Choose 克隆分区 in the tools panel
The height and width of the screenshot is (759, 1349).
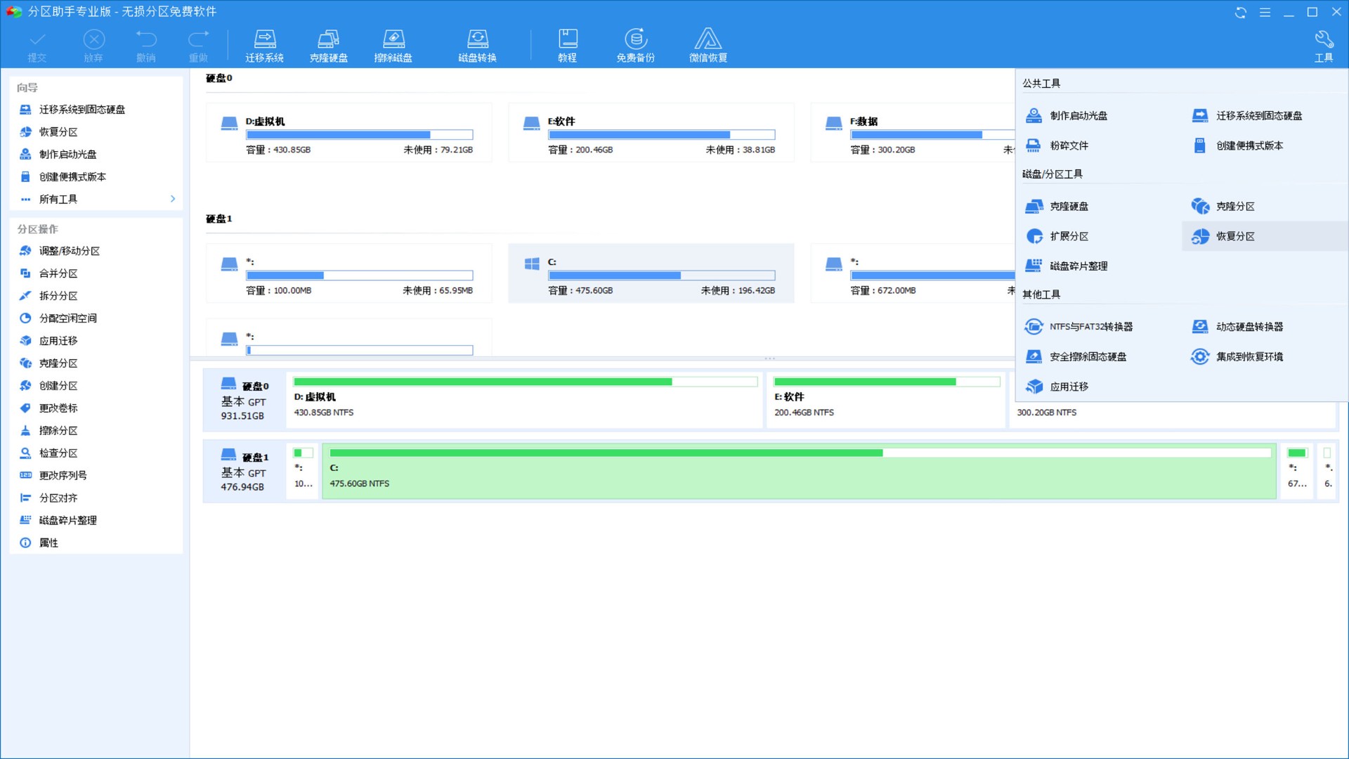(x=1223, y=206)
